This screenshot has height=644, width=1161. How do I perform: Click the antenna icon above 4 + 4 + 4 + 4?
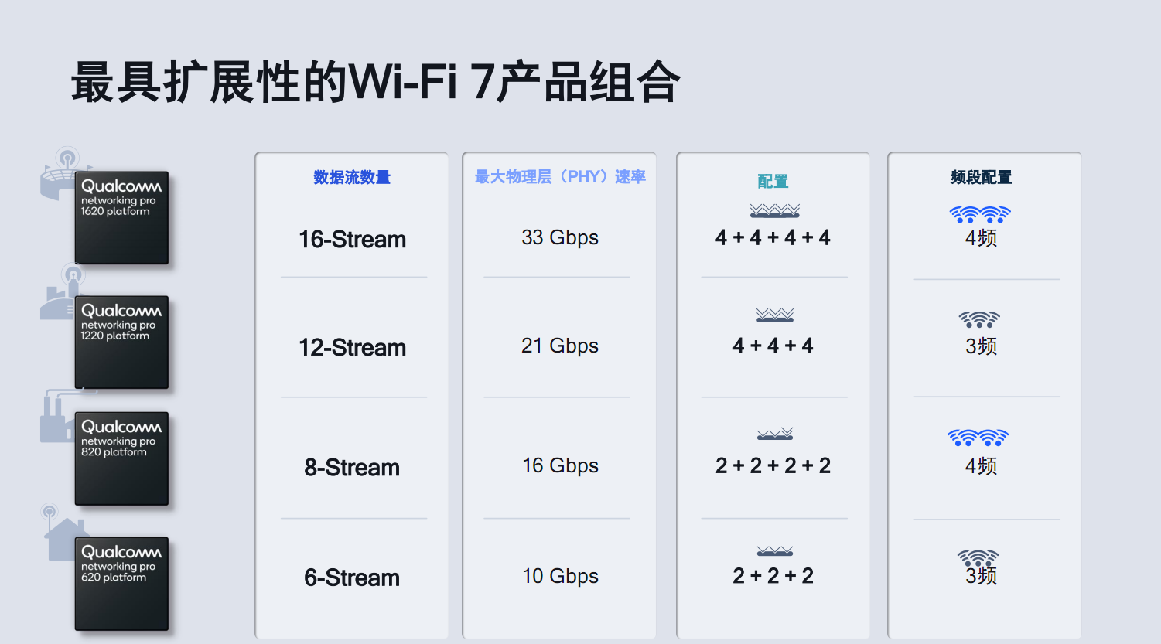point(774,210)
